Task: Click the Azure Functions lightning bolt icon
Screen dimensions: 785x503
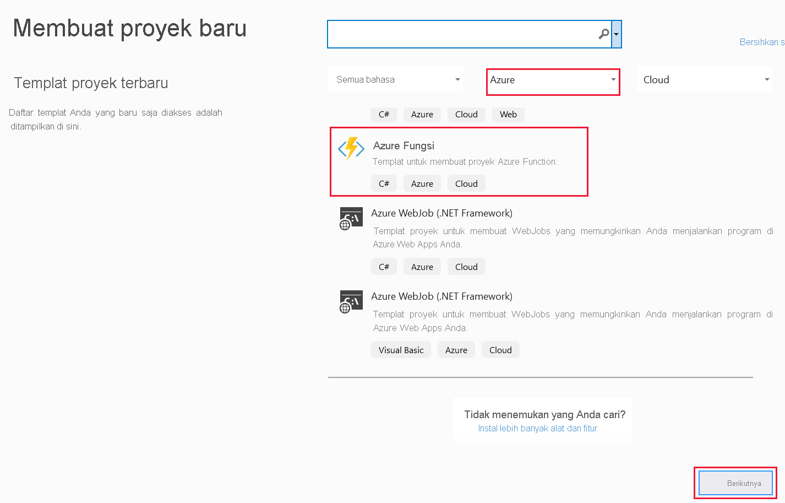Action: tap(351, 149)
